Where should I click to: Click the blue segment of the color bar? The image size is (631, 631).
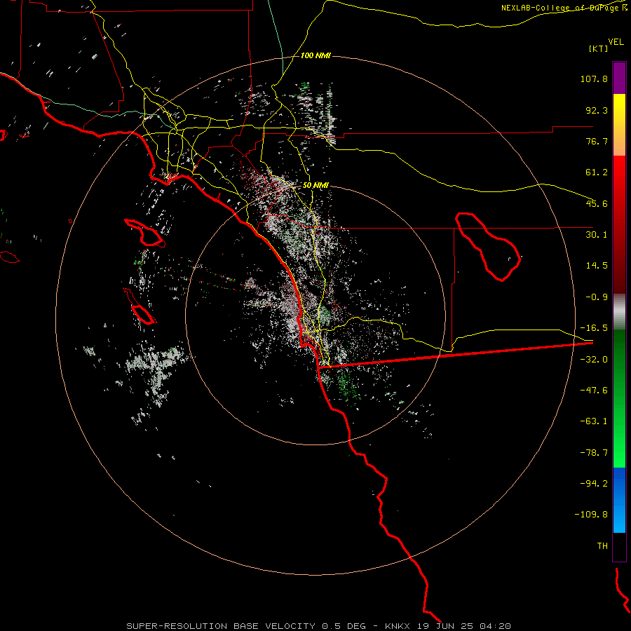619,500
